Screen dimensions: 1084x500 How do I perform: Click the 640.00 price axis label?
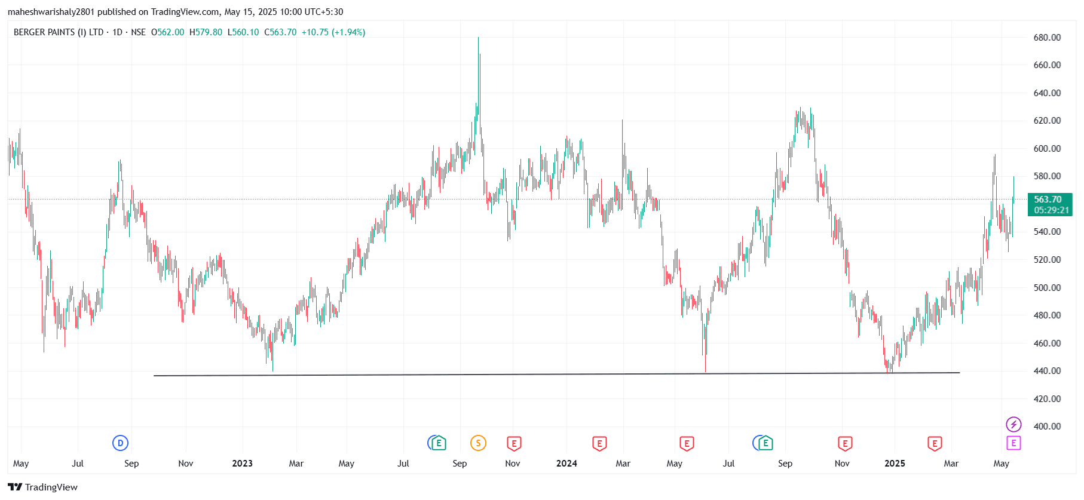(1047, 93)
